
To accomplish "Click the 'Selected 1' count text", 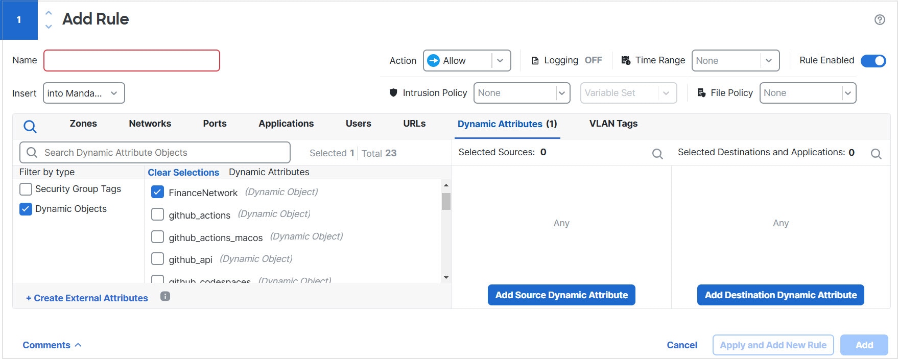I will [x=332, y=153].
